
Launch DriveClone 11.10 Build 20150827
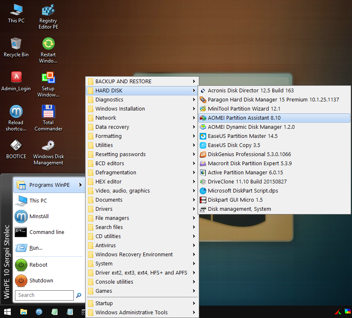click(274, 182)
